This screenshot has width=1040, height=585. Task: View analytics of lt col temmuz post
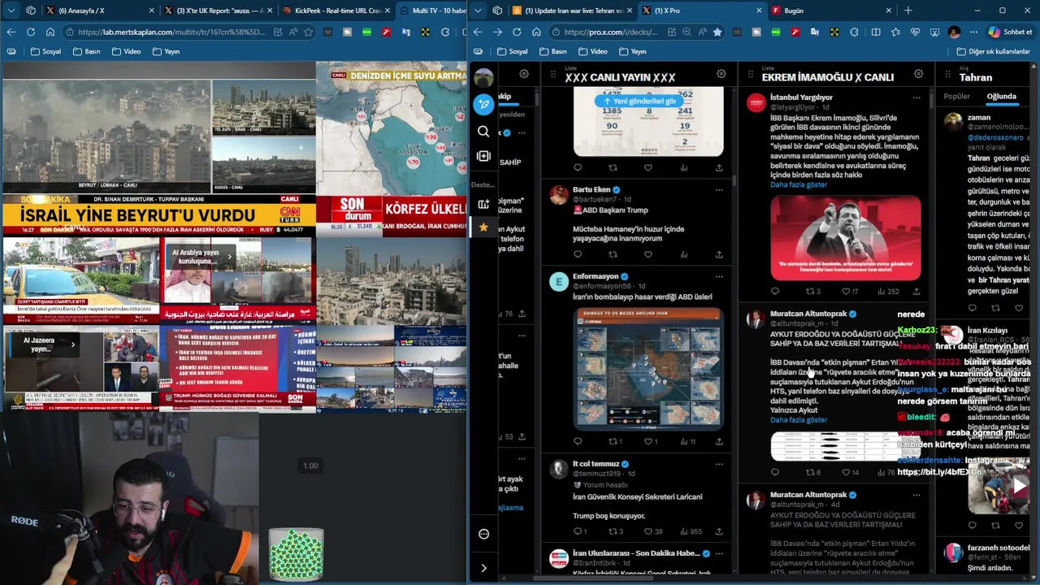tap(691, 531)
